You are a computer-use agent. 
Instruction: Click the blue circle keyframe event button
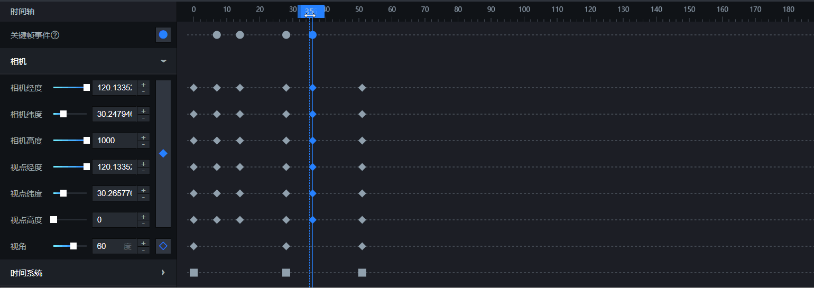pyautogui.click(x=163, y=35)
